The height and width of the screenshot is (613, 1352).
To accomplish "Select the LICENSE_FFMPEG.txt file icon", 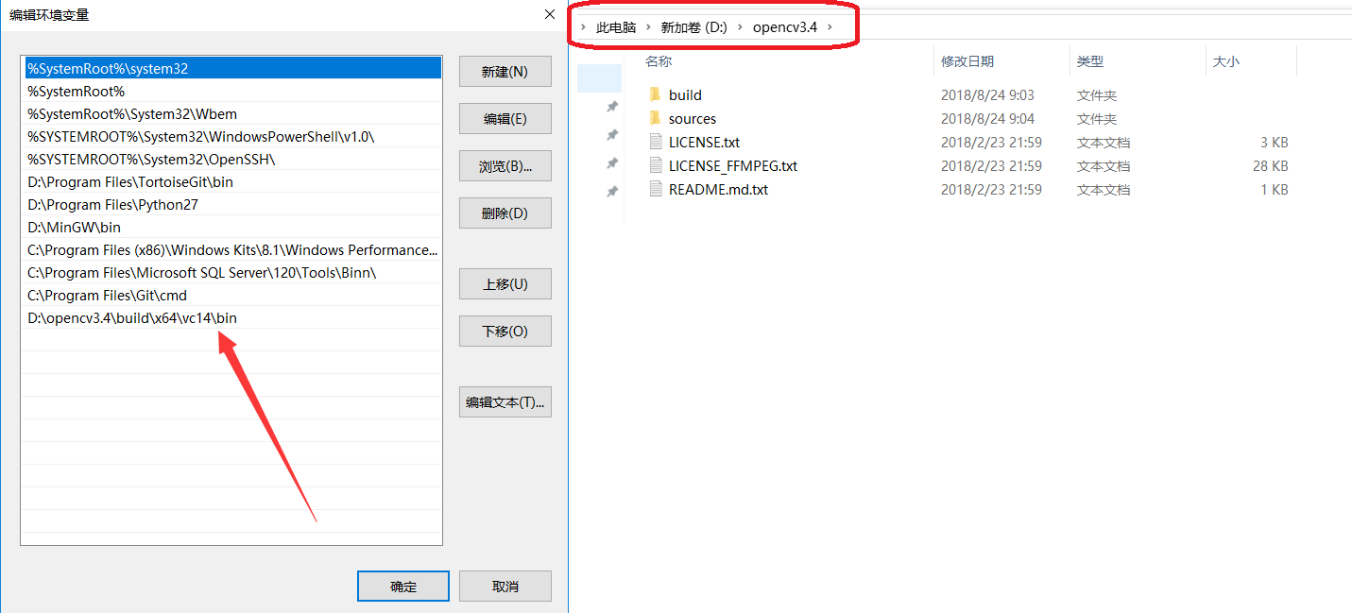I will click(657, 165).
